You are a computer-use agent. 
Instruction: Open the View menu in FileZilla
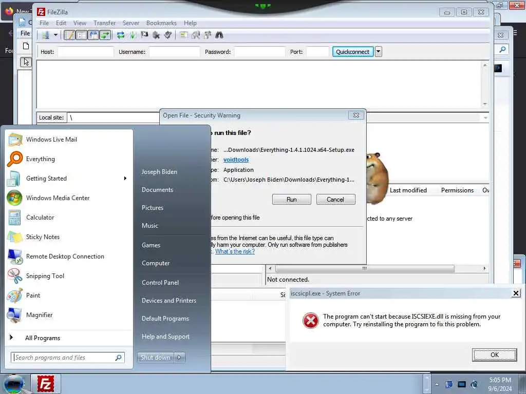pos(80,23)
